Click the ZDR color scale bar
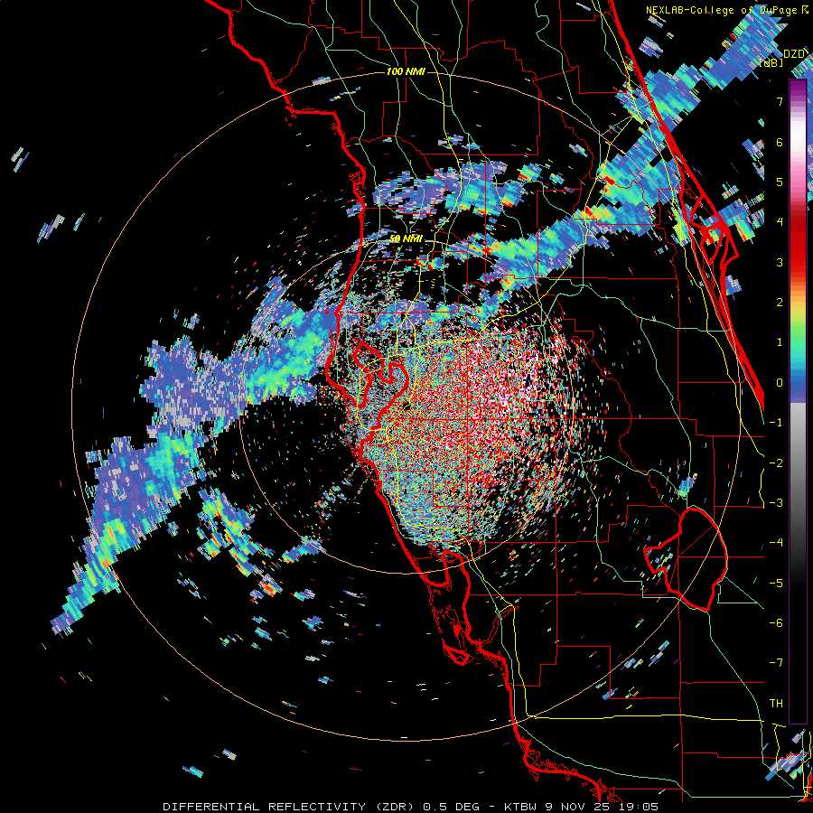 pos(798,401)
